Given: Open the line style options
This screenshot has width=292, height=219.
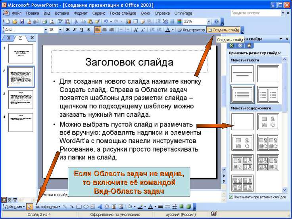Looking at the screenshot, I should point(161,207).
